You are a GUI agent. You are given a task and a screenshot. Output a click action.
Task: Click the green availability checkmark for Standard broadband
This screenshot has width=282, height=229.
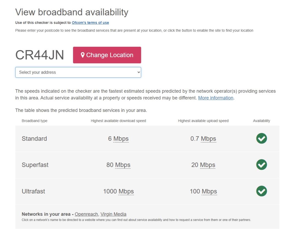[x=262, y=139]
